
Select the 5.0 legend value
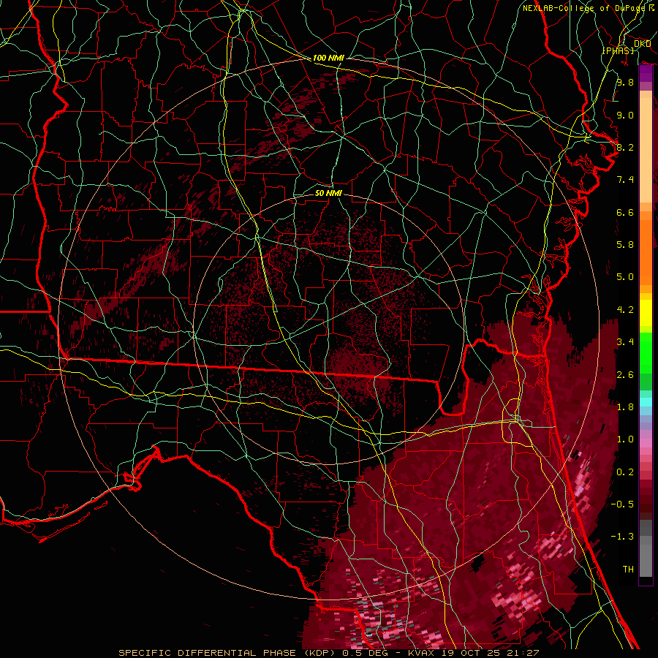pos(625,277)
